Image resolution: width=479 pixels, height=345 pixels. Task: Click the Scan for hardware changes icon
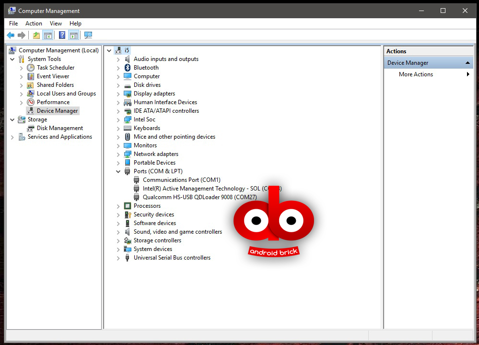click(88, 35)
